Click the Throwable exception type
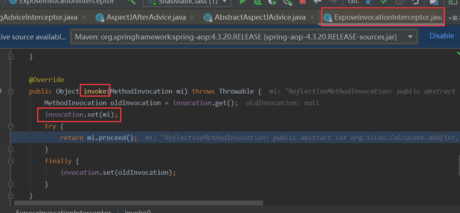The image size is (460, 213). click(x=237, y=91)
